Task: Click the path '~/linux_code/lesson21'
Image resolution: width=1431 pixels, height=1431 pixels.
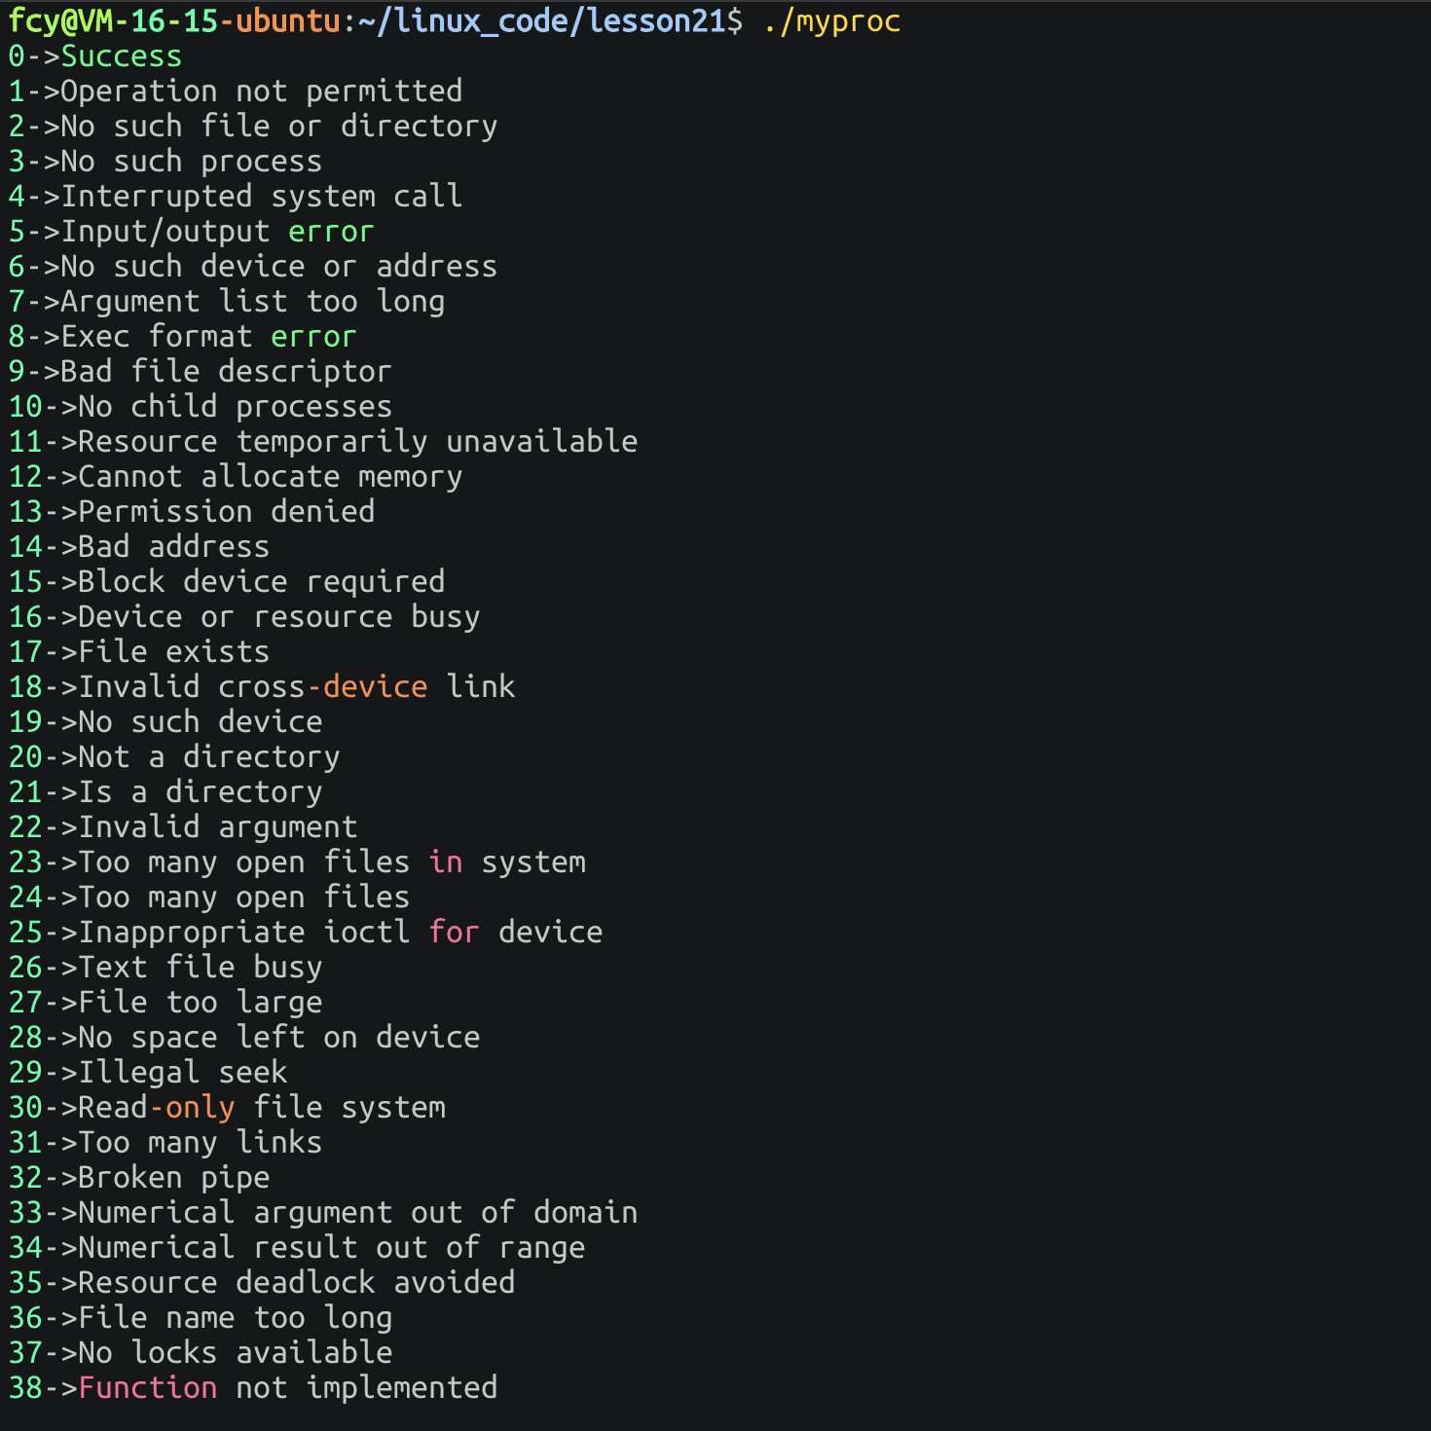Action: point(541,21)
